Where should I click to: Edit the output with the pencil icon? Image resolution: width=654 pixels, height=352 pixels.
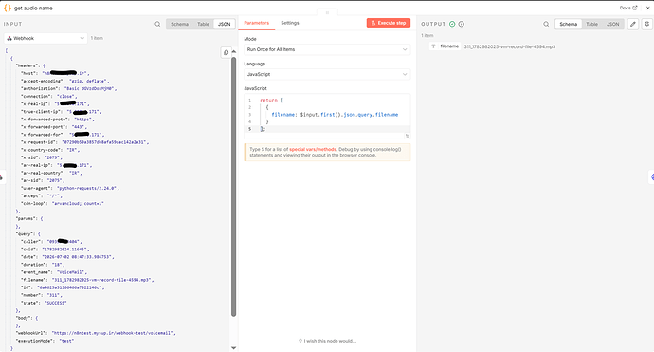[633, 25]
